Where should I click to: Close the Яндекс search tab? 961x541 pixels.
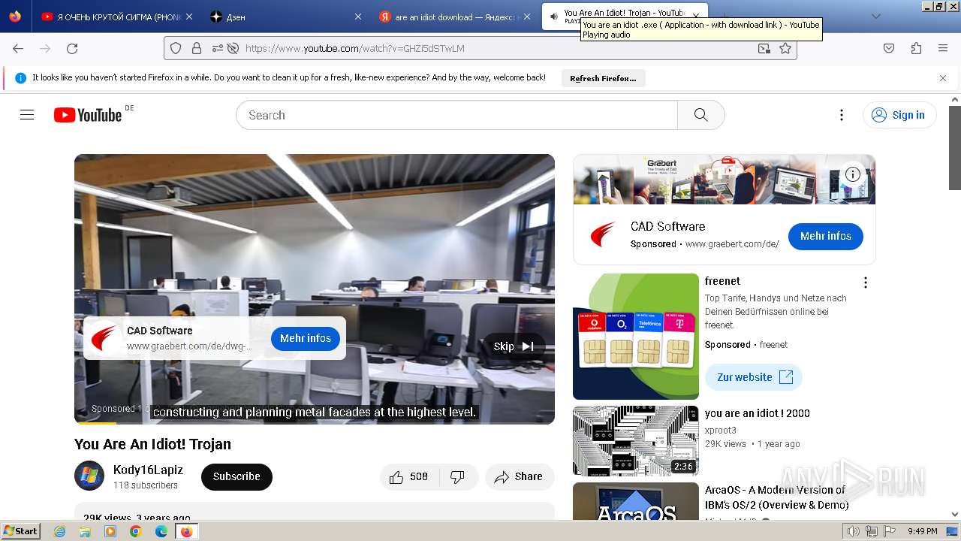pos(526,17)
